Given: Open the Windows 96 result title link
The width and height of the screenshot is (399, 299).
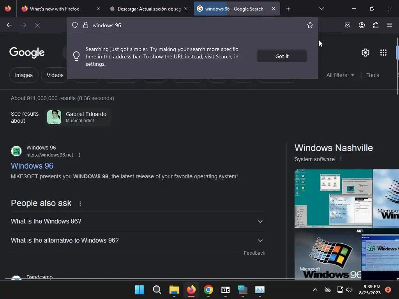Looking at the screenshot, I should [32, 166].
